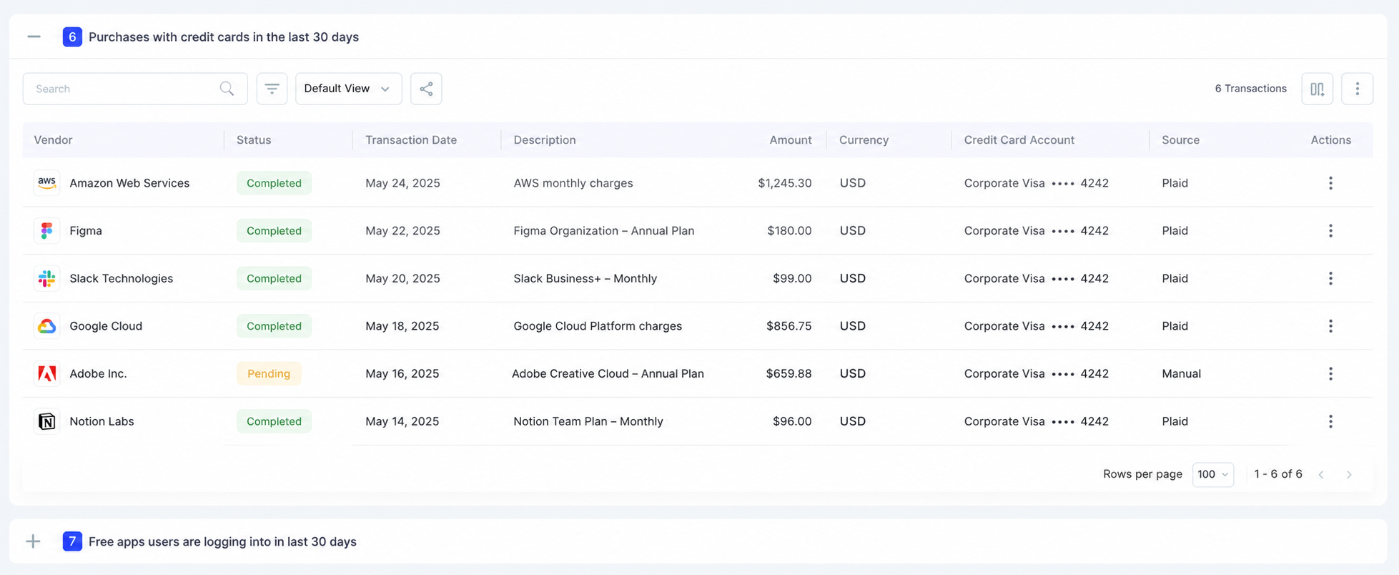The width and height of the screenshot is (1399, 575).
Task: Select the Google Cloud vendor name
Action: point(106,326)
